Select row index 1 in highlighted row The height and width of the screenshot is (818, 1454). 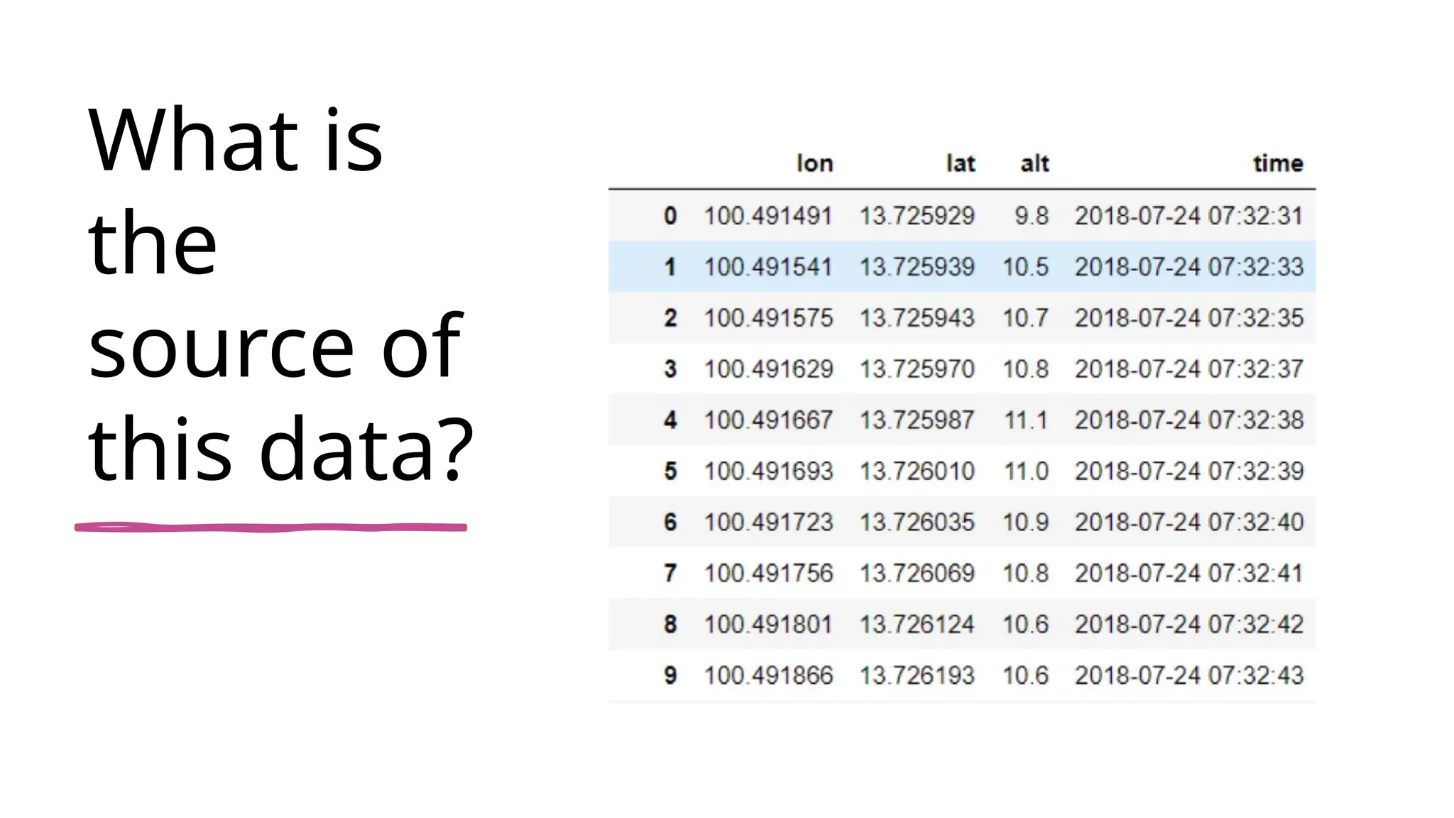pos(670,266)
